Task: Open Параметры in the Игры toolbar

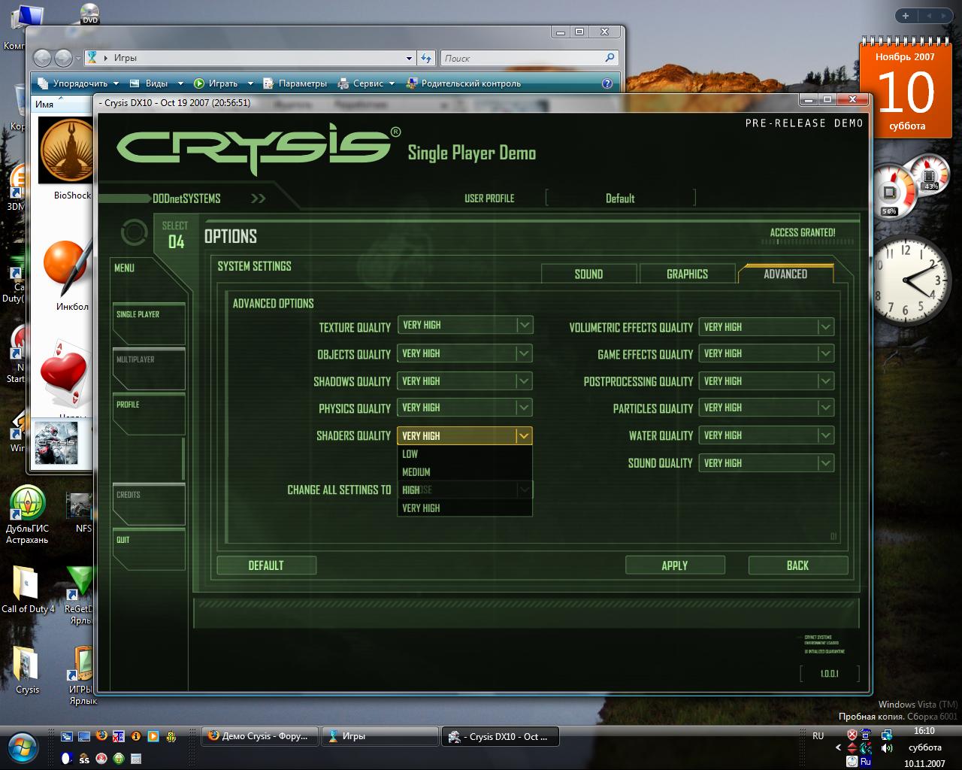Action: click(297, 83)
